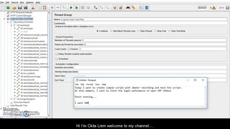Click the tree panel vertical scrollbar

click(x=49, y=64)
